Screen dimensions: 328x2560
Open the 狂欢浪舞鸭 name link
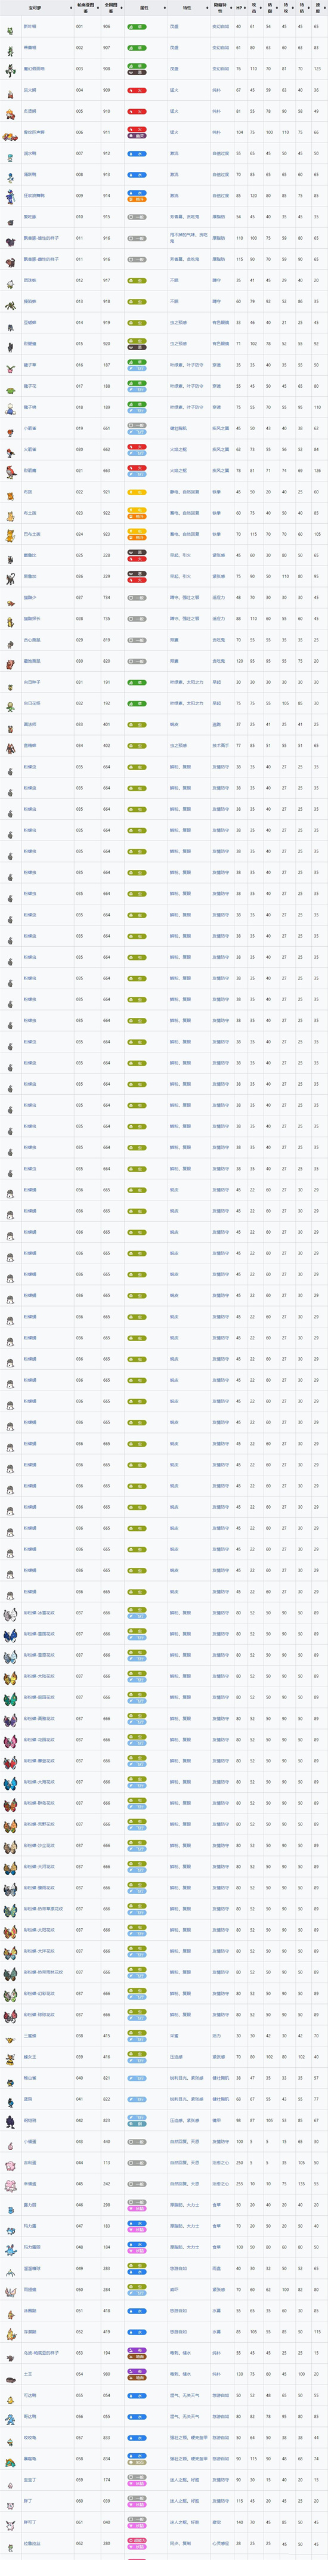[35, 197]
